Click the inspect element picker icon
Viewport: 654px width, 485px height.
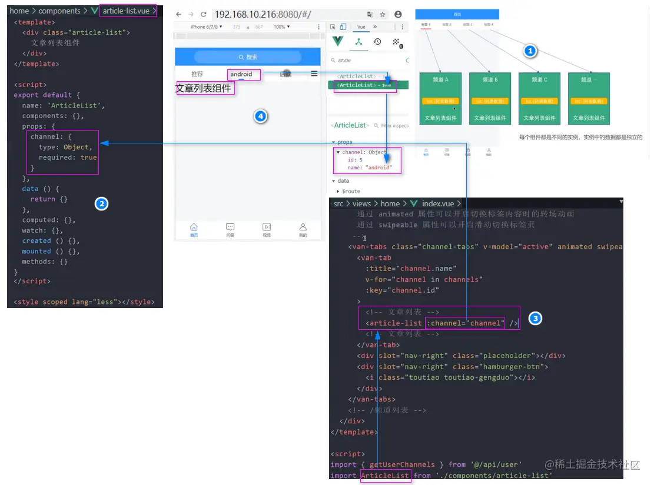(333, 26)
